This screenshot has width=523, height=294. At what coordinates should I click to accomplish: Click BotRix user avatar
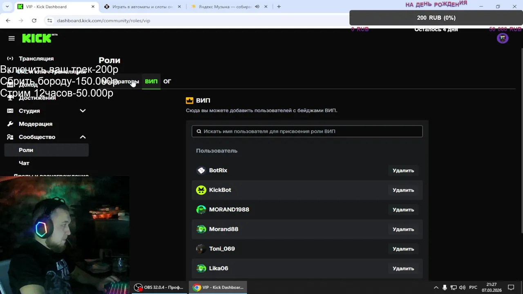tap(201, 170)
